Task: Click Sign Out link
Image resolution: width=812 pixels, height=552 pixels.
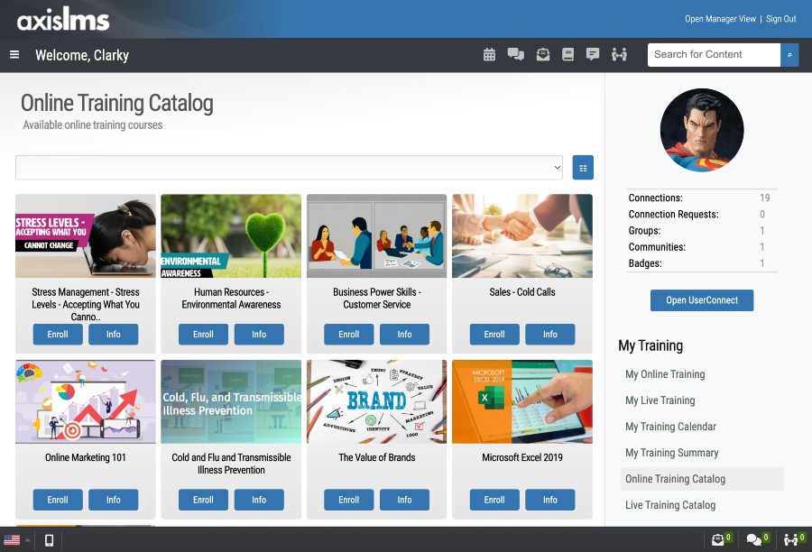Action: pos(781,19)
